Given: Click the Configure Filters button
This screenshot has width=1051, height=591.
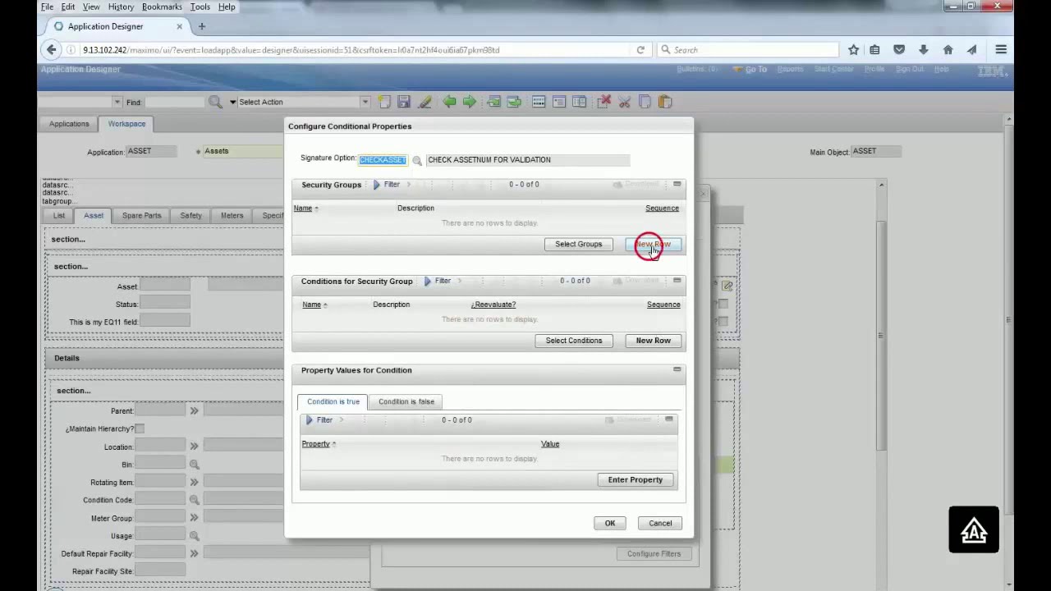Looking at the screenshot, I should point(654,554).
